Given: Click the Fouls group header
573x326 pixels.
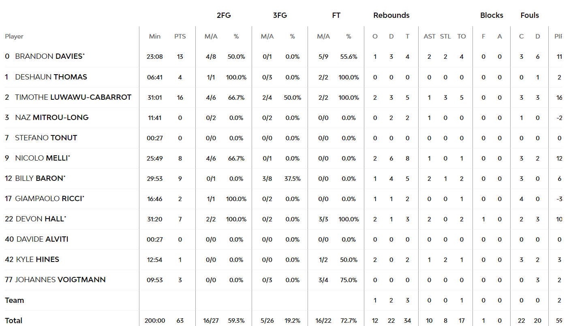Looking at the screenshot, I should click(x=530, y=15).
